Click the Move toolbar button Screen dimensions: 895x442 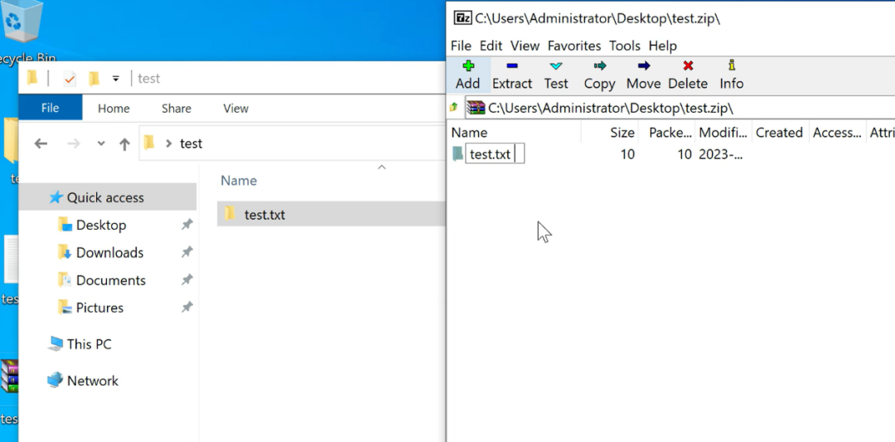643,75
